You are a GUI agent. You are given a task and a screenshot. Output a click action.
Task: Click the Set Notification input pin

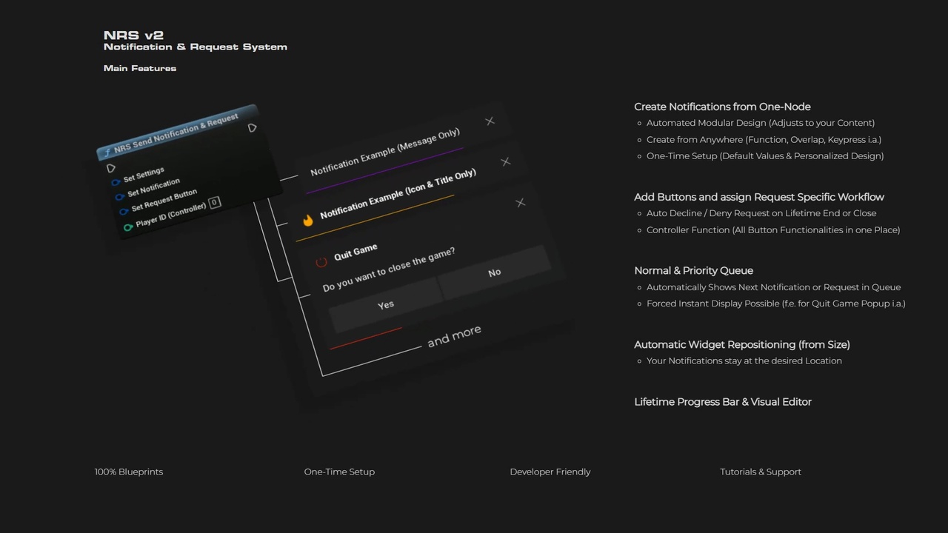click(x=119, y=197)
